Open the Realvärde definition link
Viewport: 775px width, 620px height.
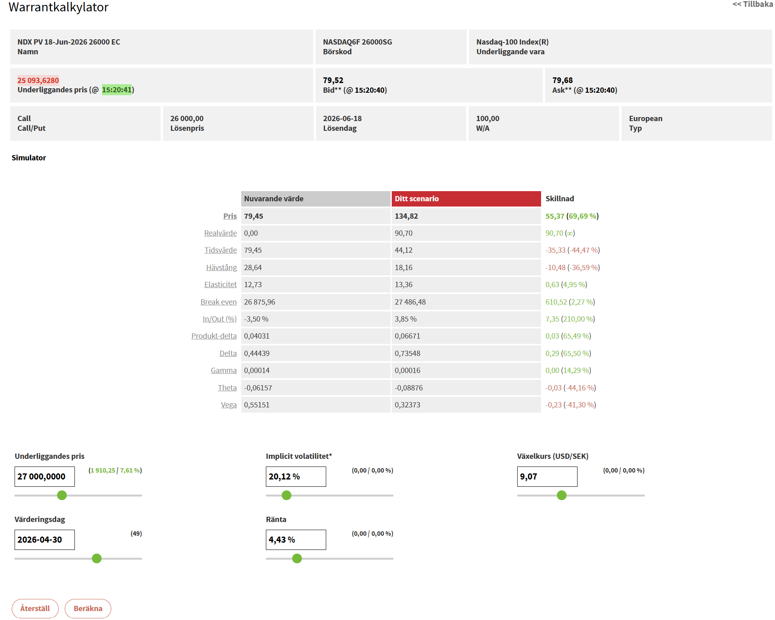pyautogui.click(x=220, y=233)
